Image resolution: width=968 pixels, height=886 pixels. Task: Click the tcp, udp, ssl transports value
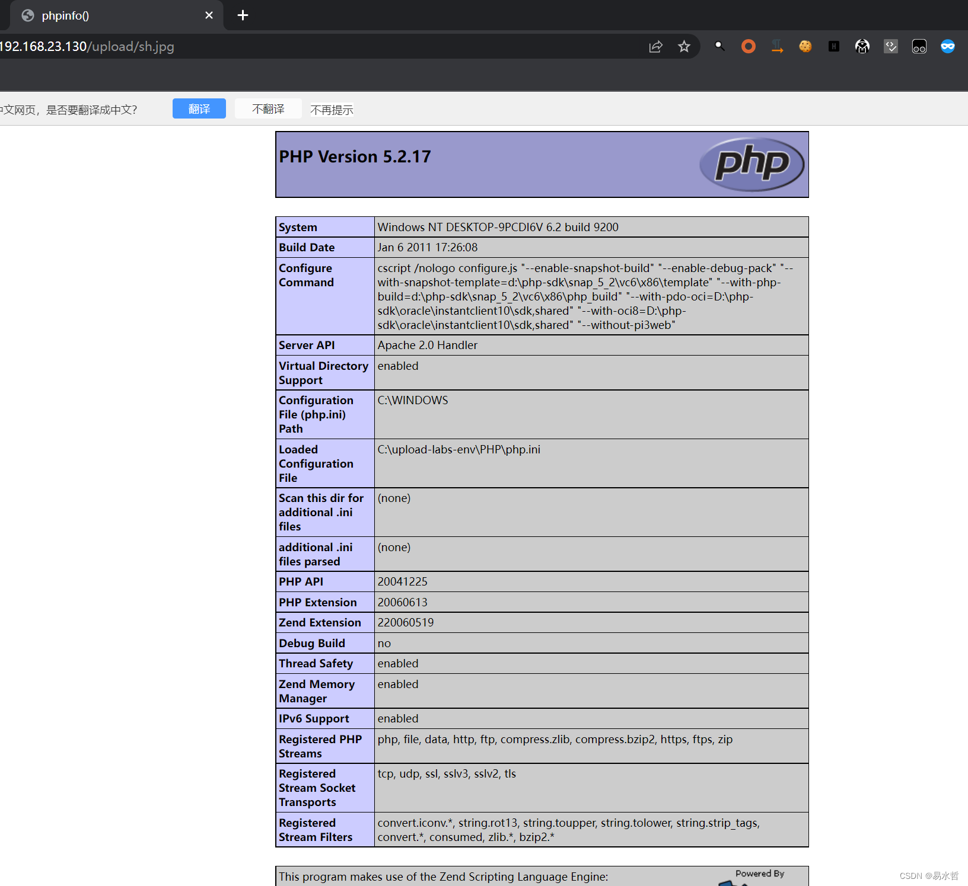tap(447, 774)
